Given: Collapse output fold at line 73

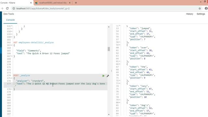Looking at the screenshot, I should (120, 83).
